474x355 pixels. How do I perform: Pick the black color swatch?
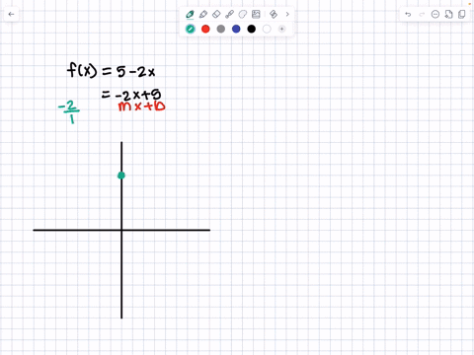(251, 29)
